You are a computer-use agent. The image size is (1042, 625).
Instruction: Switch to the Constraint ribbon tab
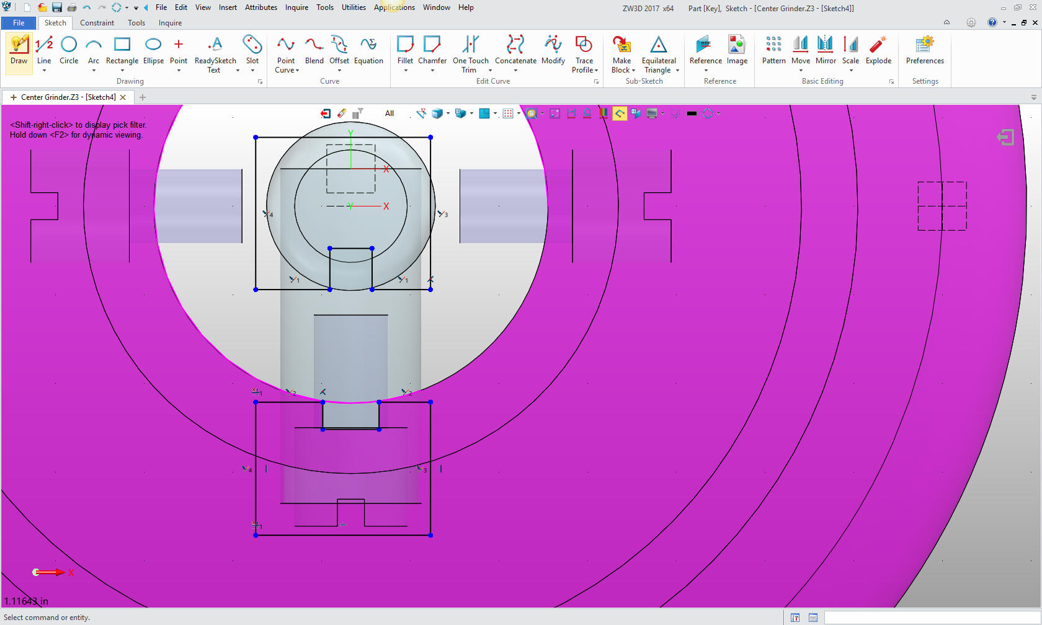click(x=97, y=23)
